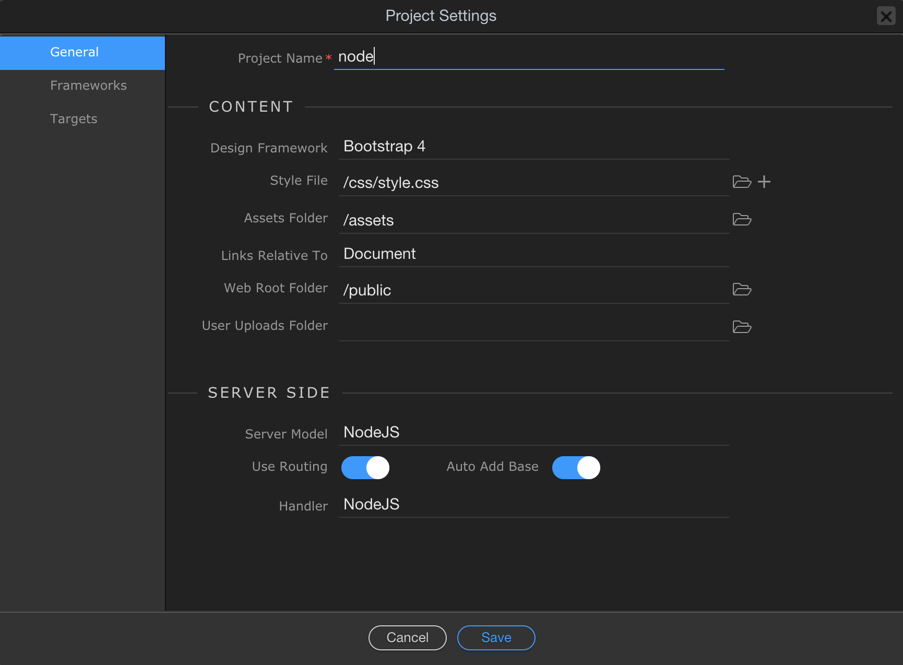This screenshot has height=665, width=903.
Task: Click the empty User Uploads Folder field
Action: [534, 328]
